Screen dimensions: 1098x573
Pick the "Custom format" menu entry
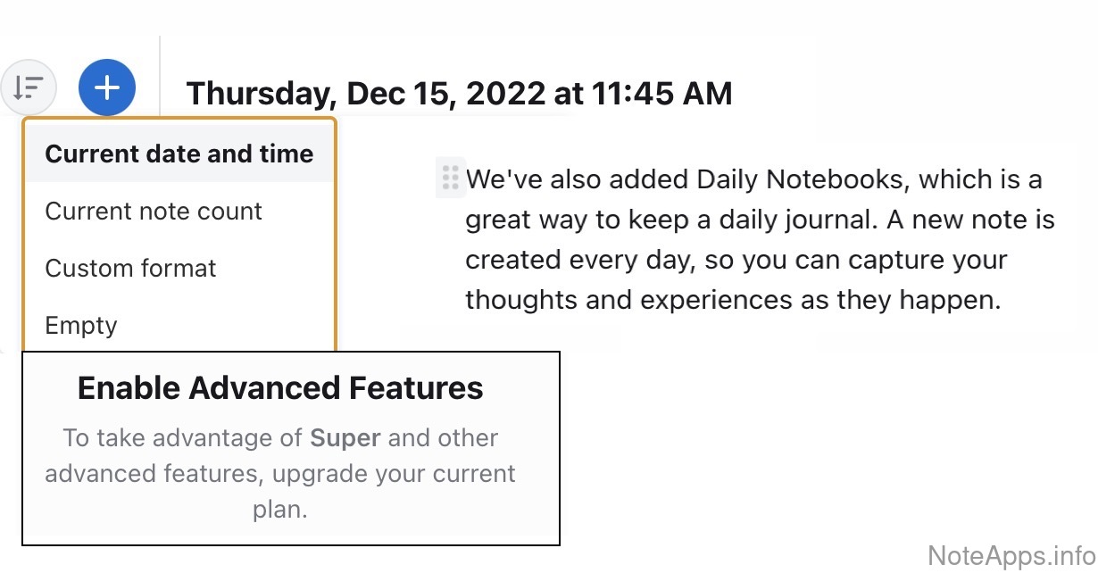[130, 269]
